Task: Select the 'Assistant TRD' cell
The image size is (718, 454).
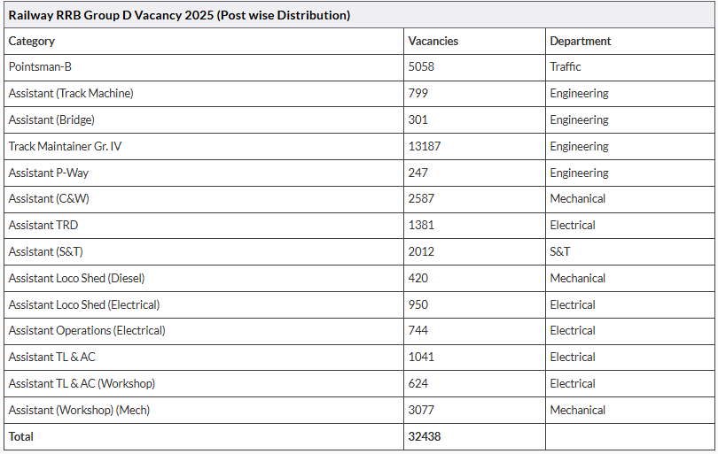Action: (x=43, y=225)
